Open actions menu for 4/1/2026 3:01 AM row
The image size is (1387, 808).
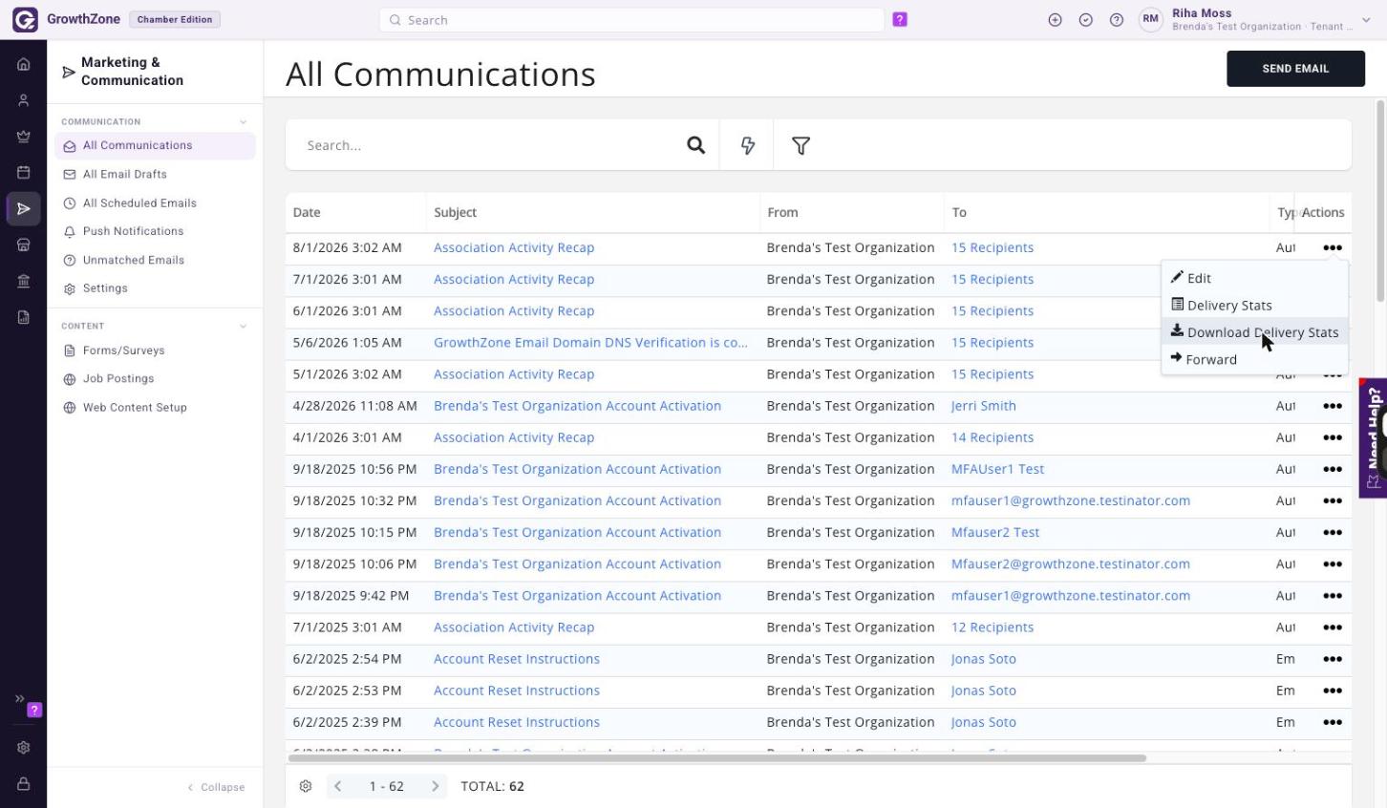point(1332,437)
